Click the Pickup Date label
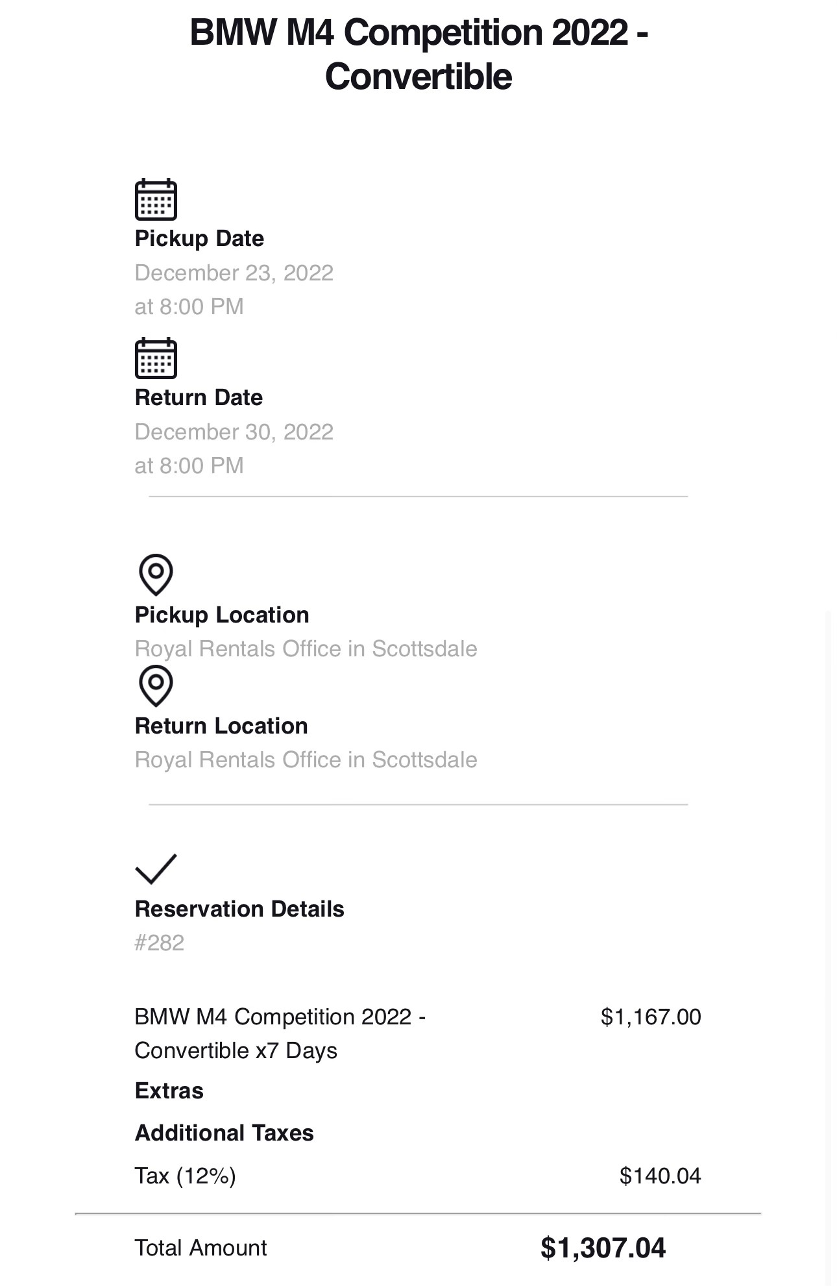The width and height of the screenshot is (837, 1286). pyautogui.click(x=199, y=238)
